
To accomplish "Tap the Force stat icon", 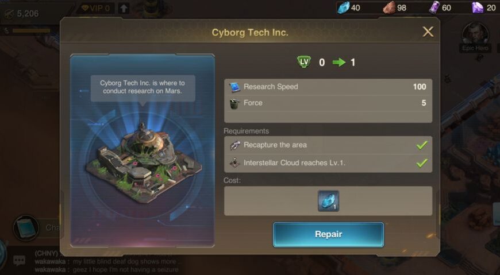I will tap(234, 103).
